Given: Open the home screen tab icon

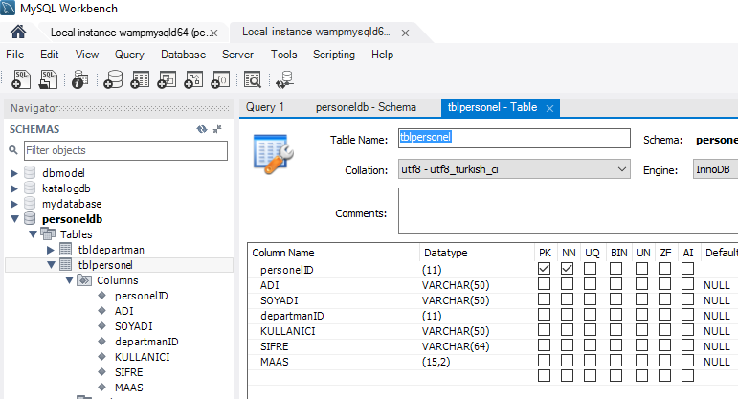Looking at the screenshot, I should [18, 32].
